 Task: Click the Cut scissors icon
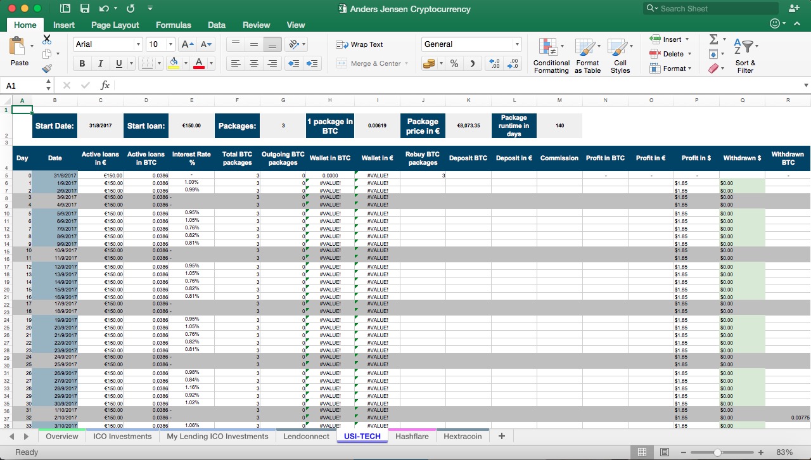pyautogui.click(x=47, y=39)
